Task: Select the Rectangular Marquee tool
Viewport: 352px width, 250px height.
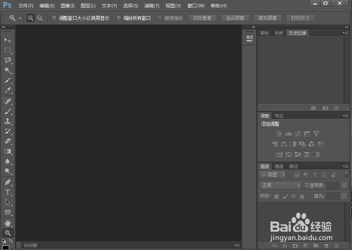Action: pyautogui.click(x=8, y=50)
